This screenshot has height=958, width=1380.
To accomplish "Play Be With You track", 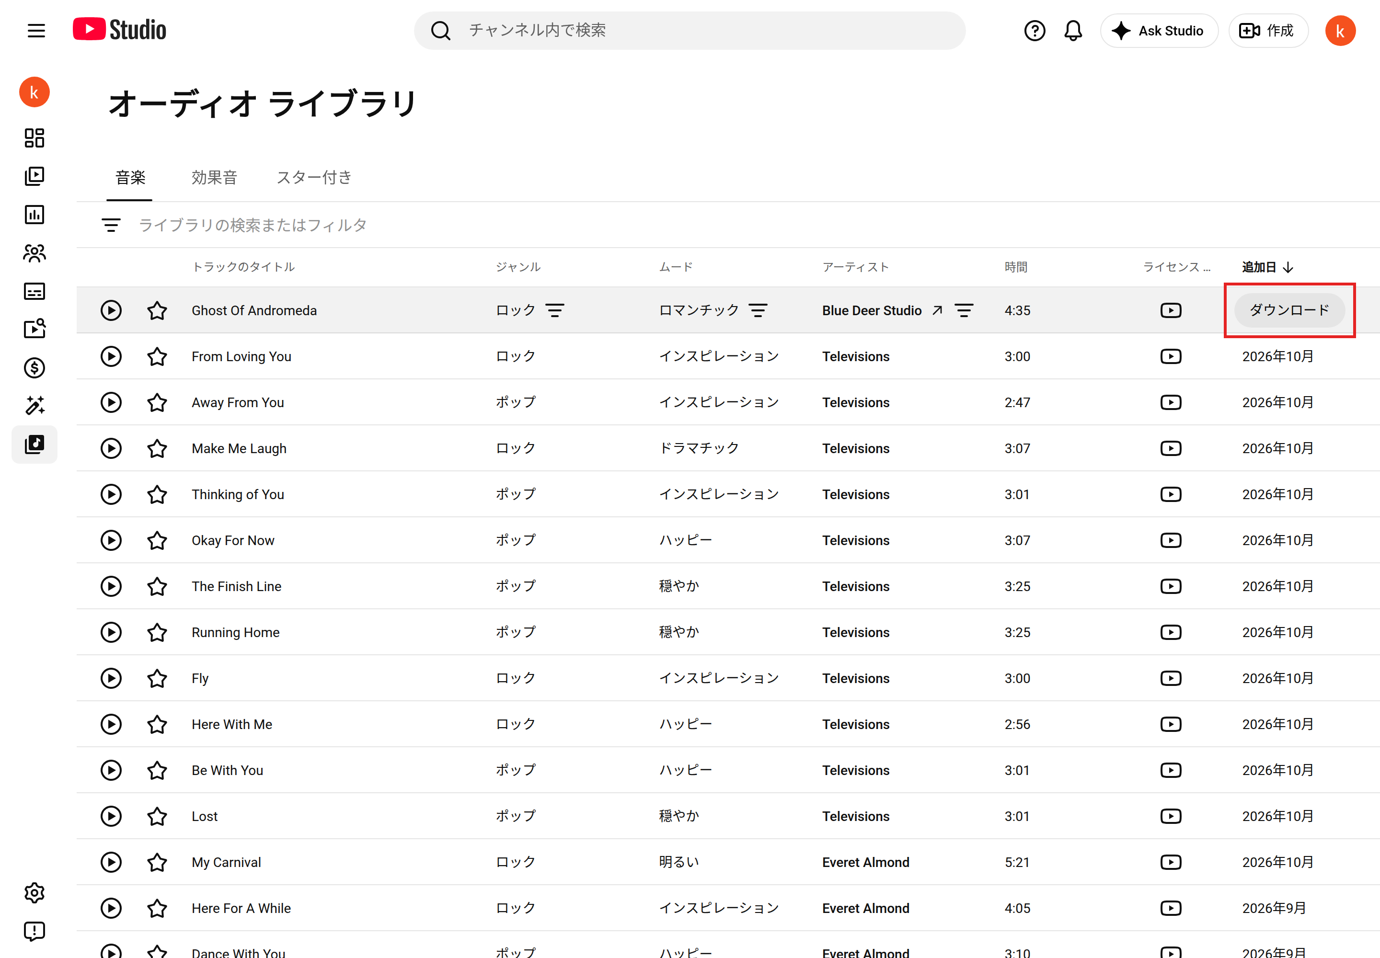I will 111,770.
